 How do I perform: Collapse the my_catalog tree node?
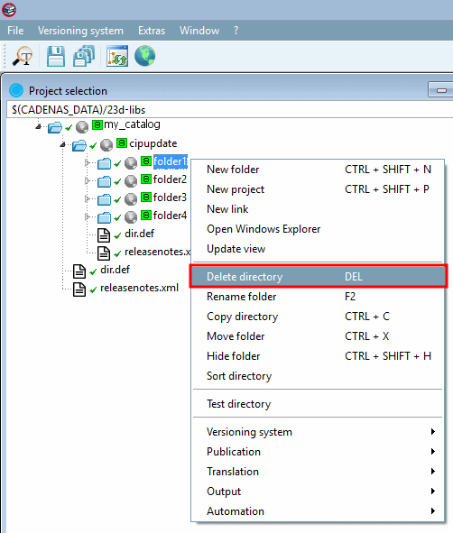point(38,127)
